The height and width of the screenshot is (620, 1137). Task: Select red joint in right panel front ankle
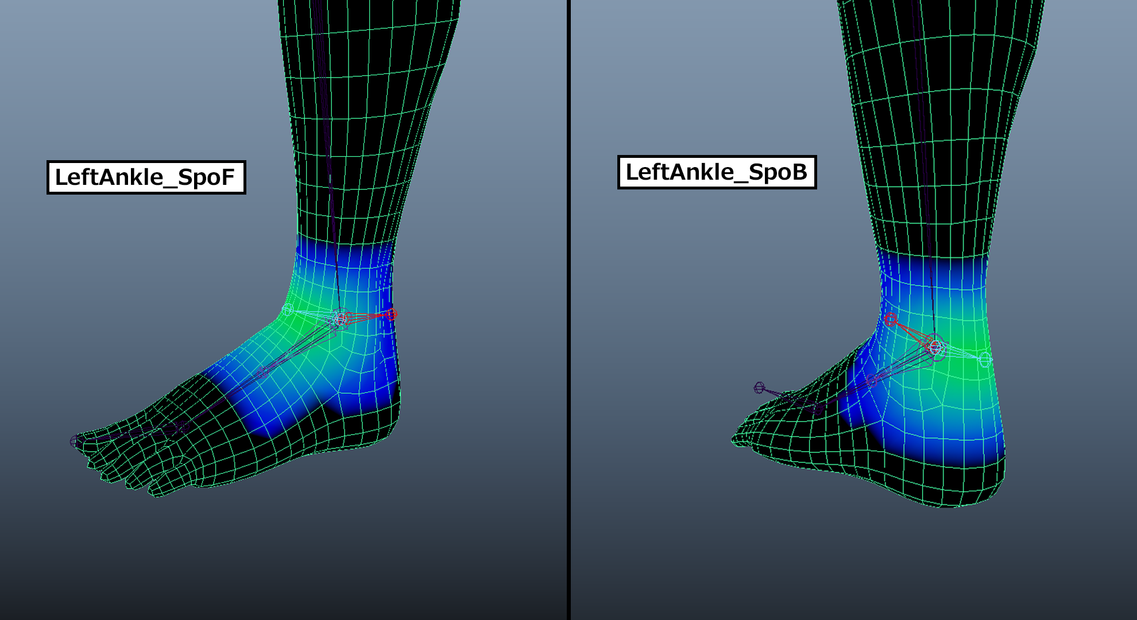point(891,319)
